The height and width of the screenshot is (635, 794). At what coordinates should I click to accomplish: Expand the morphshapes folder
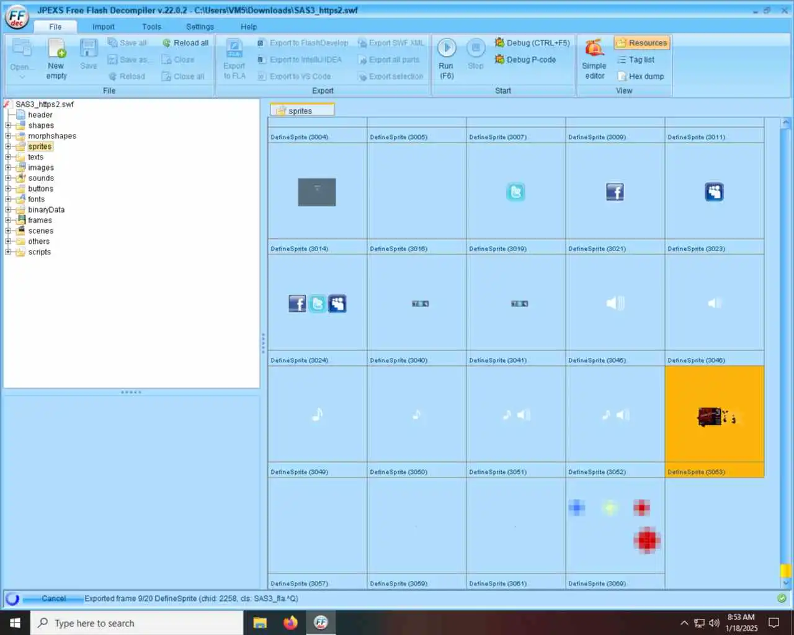(9, 136)
